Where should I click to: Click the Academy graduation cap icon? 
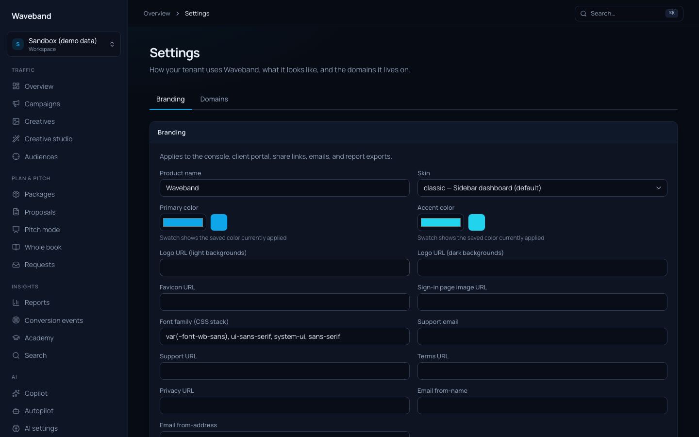click(16, 338)
